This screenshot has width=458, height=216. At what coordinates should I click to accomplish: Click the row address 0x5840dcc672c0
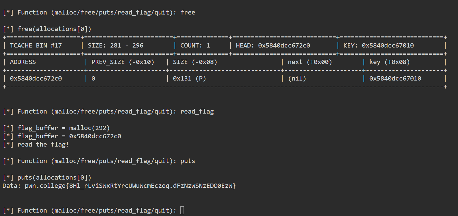tap(36, 79)
